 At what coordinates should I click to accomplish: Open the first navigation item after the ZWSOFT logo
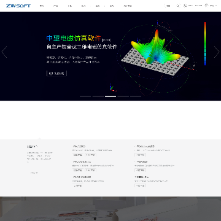42,6
